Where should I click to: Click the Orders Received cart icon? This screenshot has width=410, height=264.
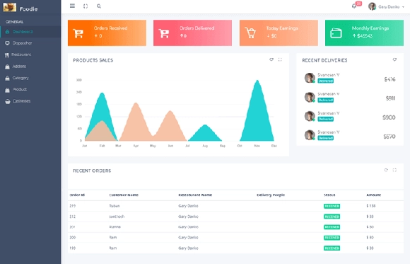(78, 33)
